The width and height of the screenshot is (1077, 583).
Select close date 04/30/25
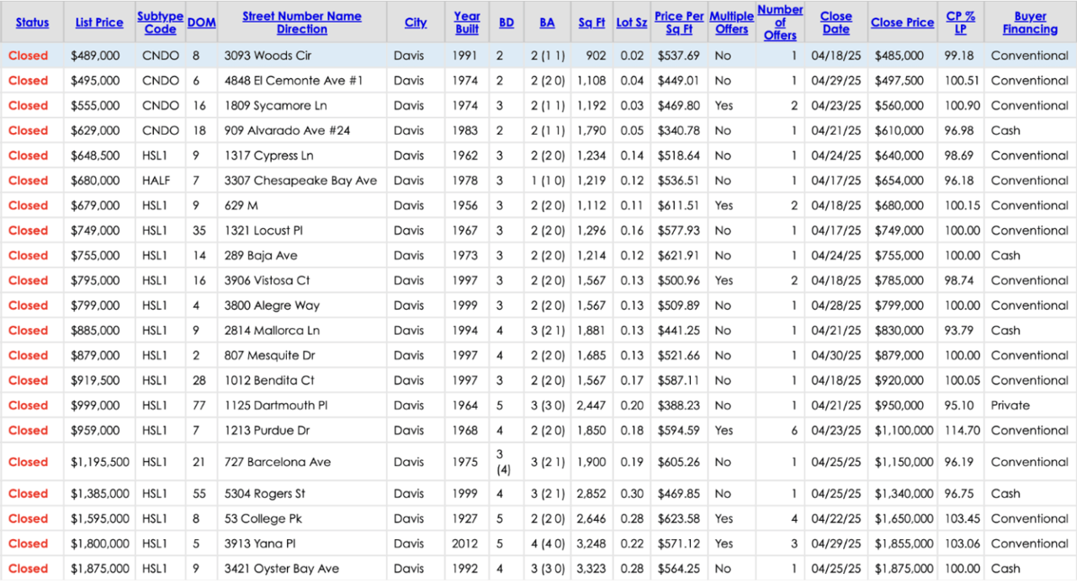836,355
